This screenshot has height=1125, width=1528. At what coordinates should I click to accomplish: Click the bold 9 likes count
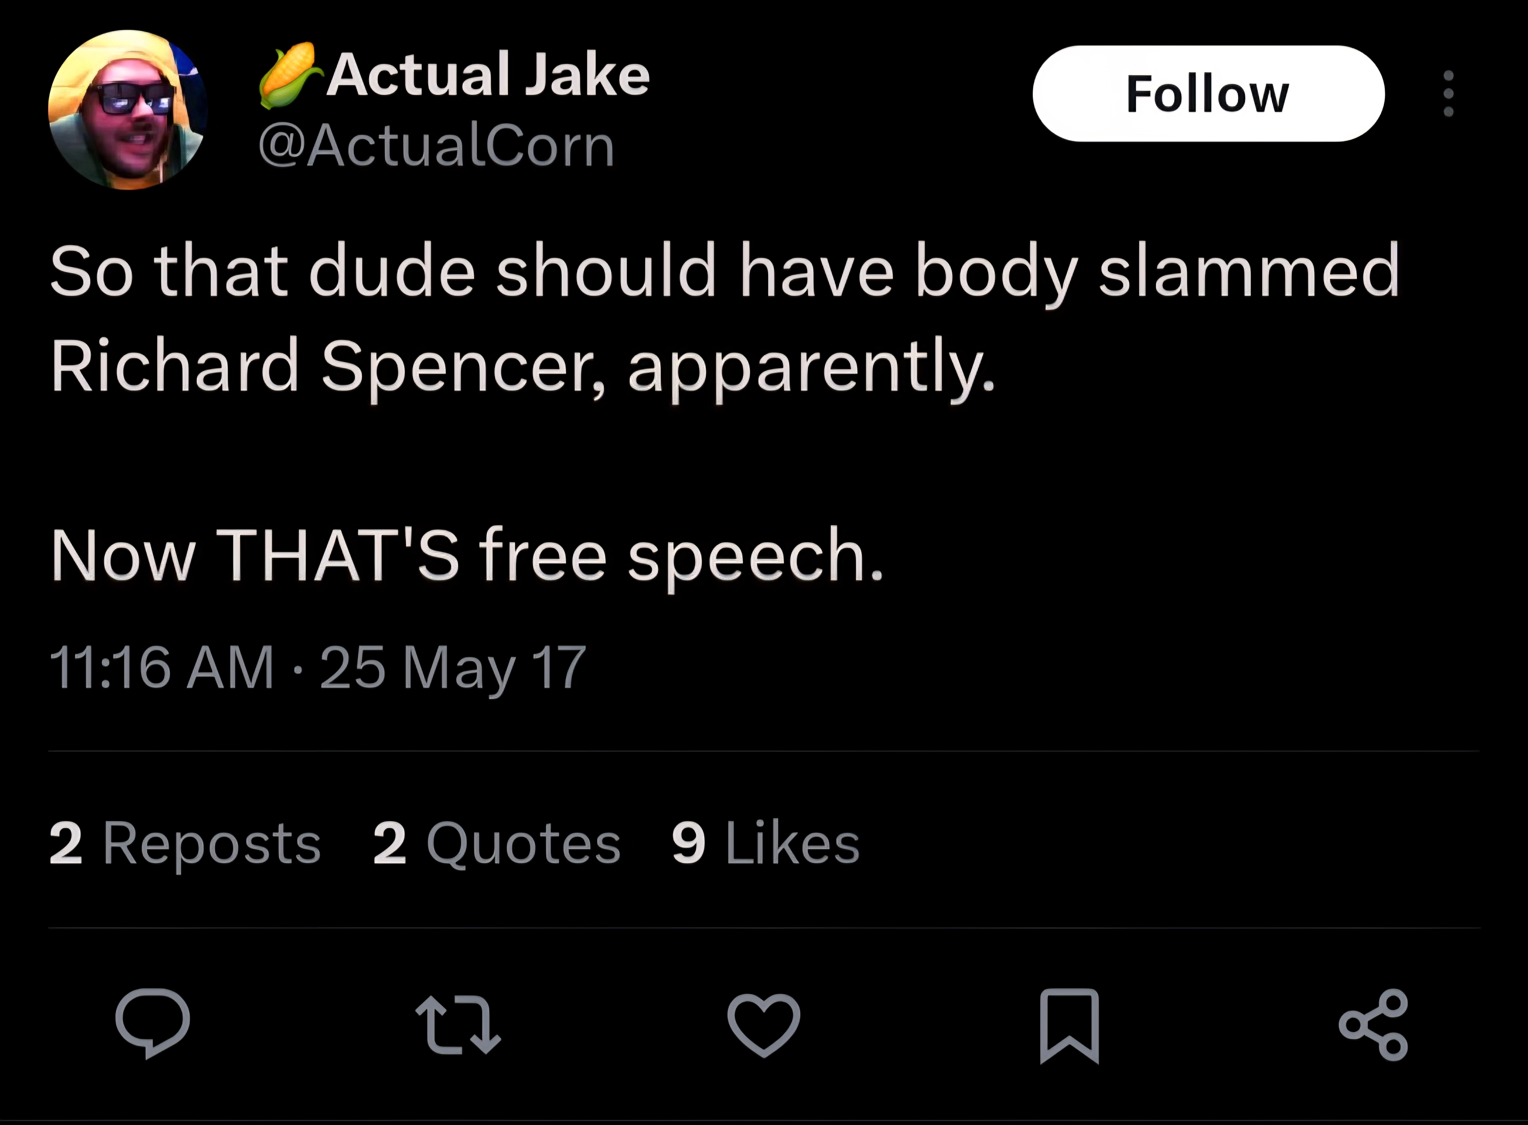[688, 843]
